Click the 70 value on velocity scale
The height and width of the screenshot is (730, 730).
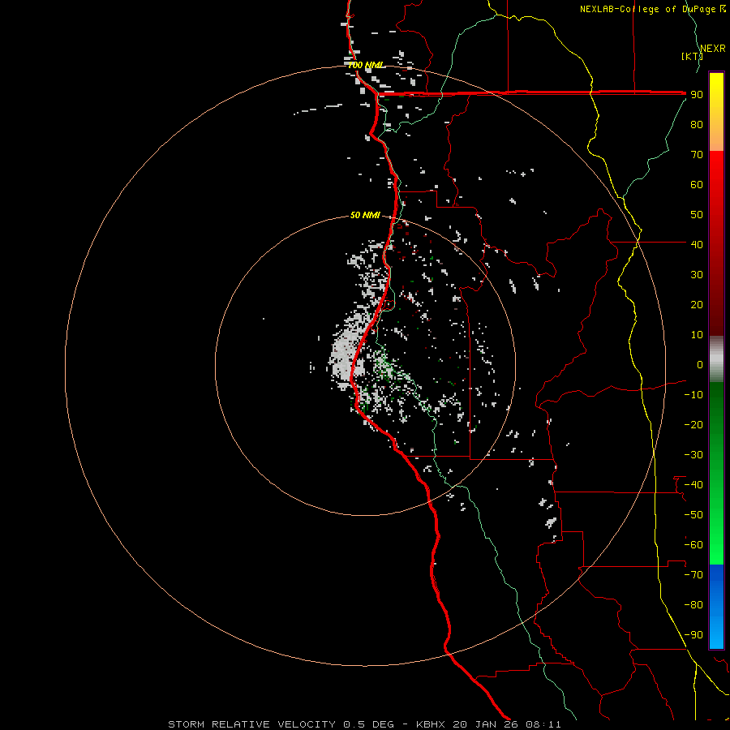(x=697, y=155)
